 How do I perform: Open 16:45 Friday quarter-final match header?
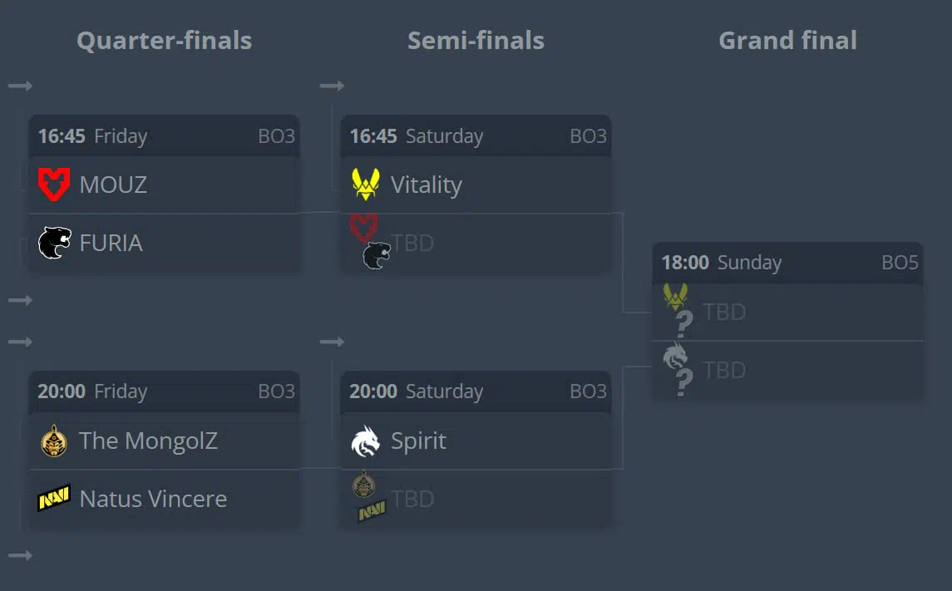point(165,136)
